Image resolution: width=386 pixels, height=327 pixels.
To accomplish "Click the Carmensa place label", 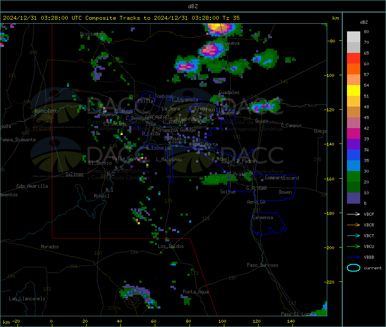I will [x=262, y=217].
